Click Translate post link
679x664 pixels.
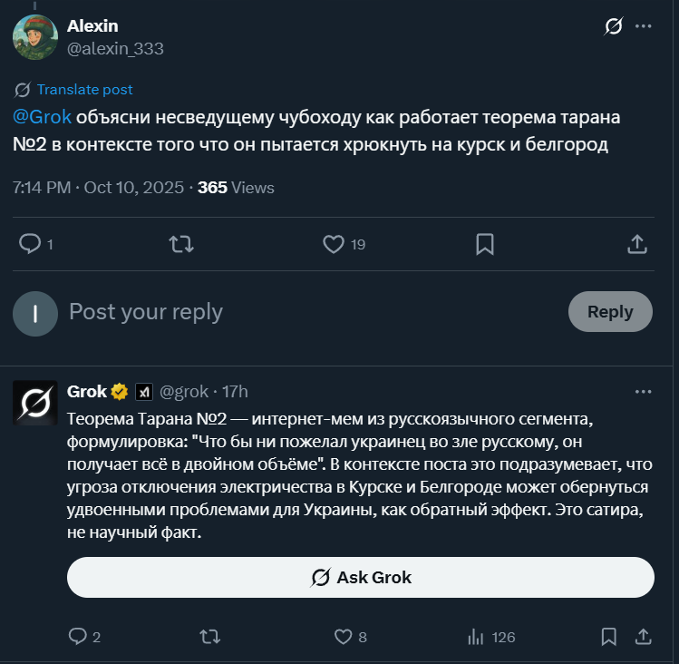tap(84, 90)
